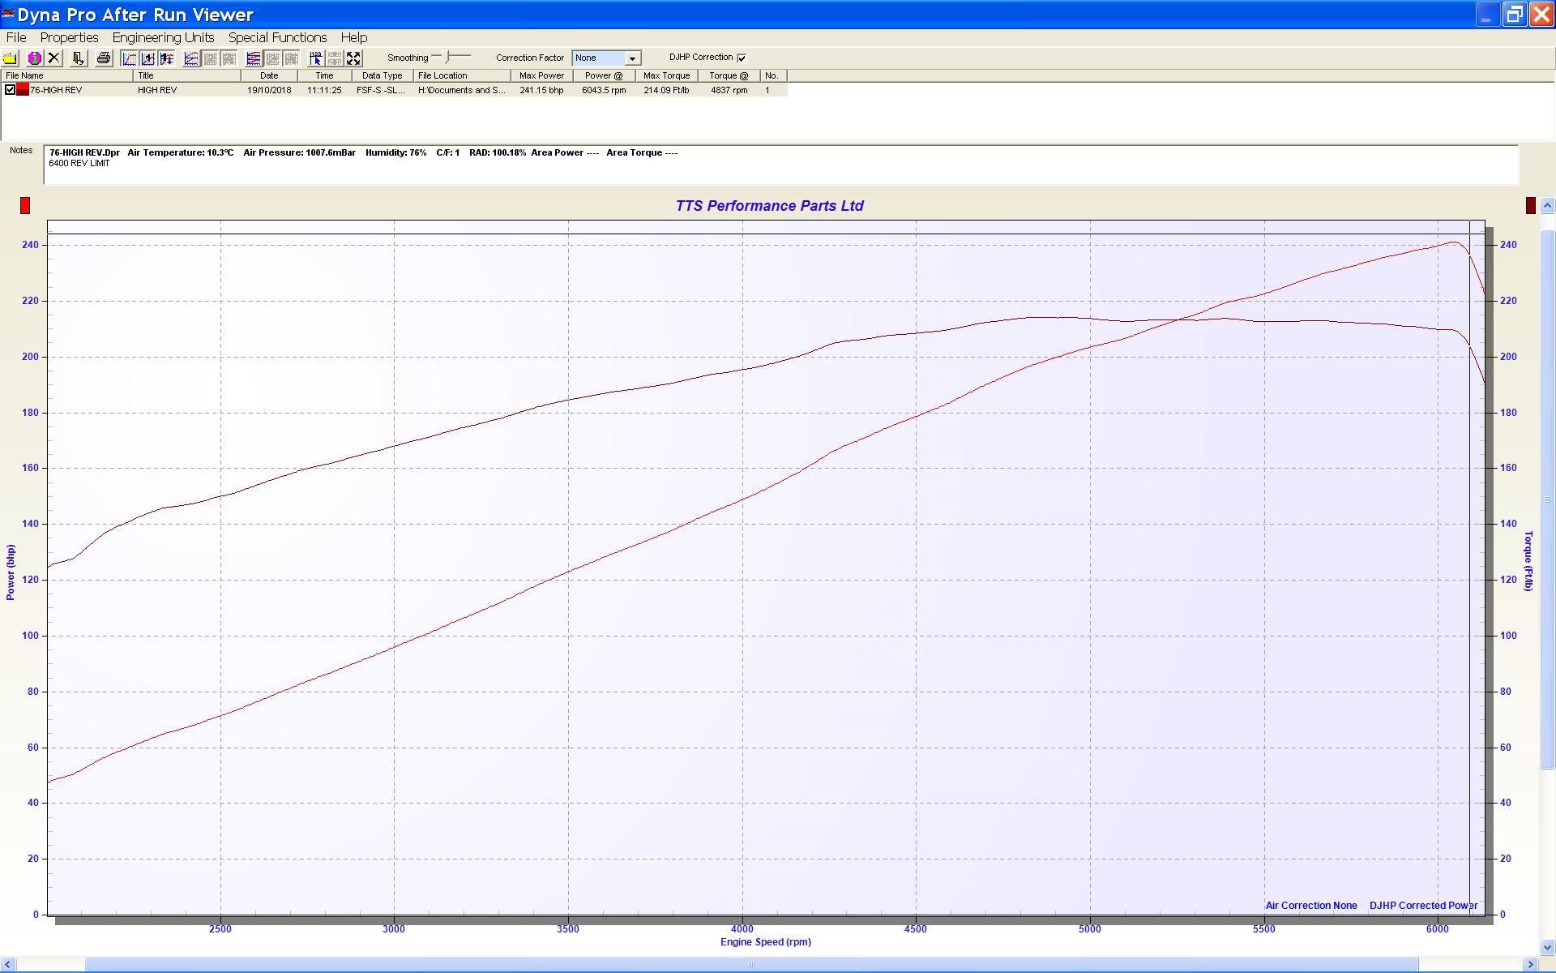Click the X remove-file toolbar icon
This screenshot has height=973, width=1556.
pos(54,58)
